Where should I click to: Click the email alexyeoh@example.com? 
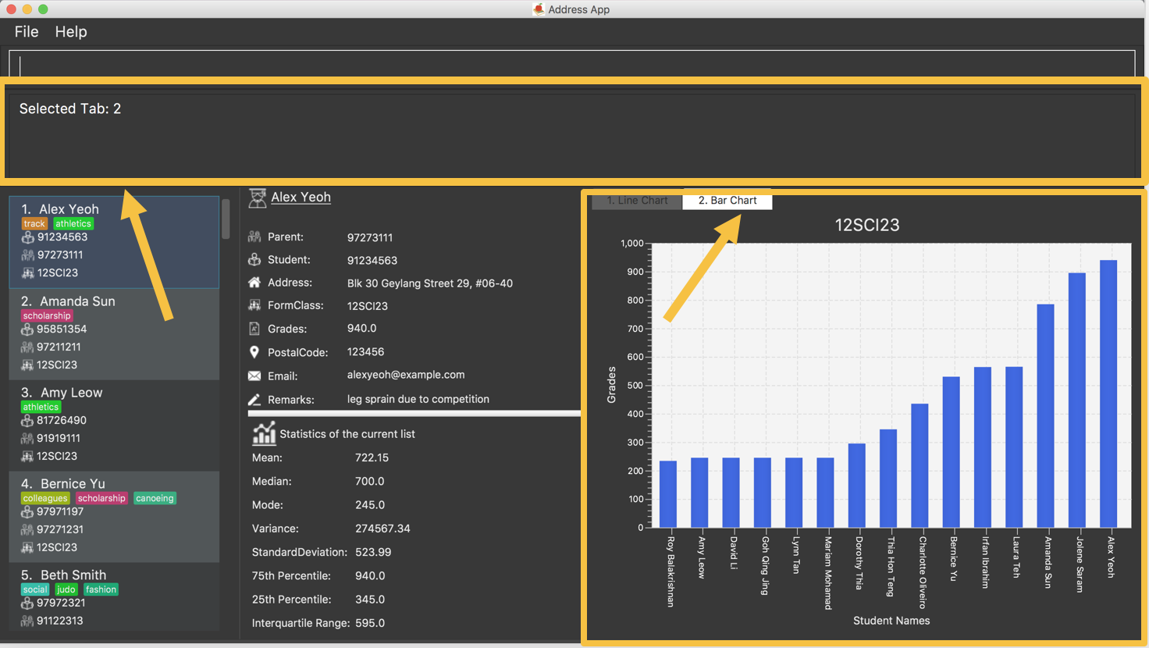coord(406,376)
